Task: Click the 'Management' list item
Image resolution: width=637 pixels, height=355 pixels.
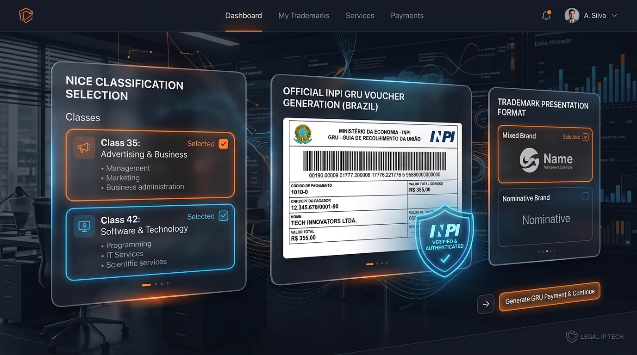Action: 128,168
